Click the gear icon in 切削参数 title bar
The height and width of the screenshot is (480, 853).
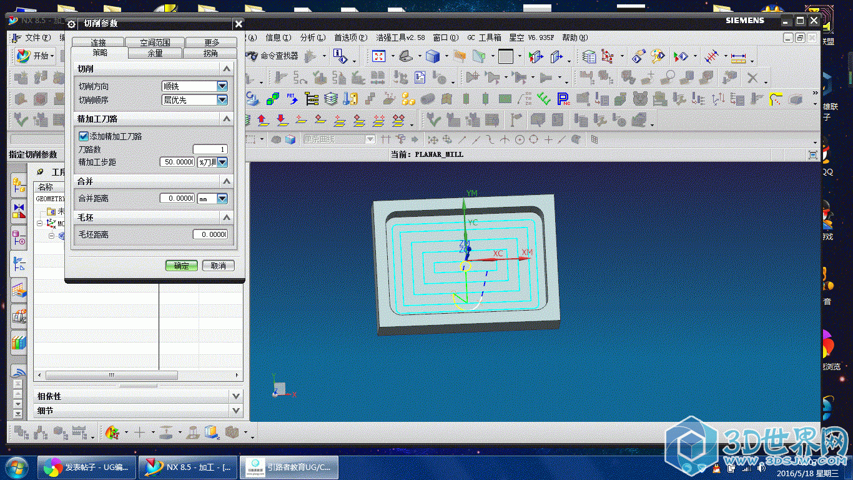(71, 24)
